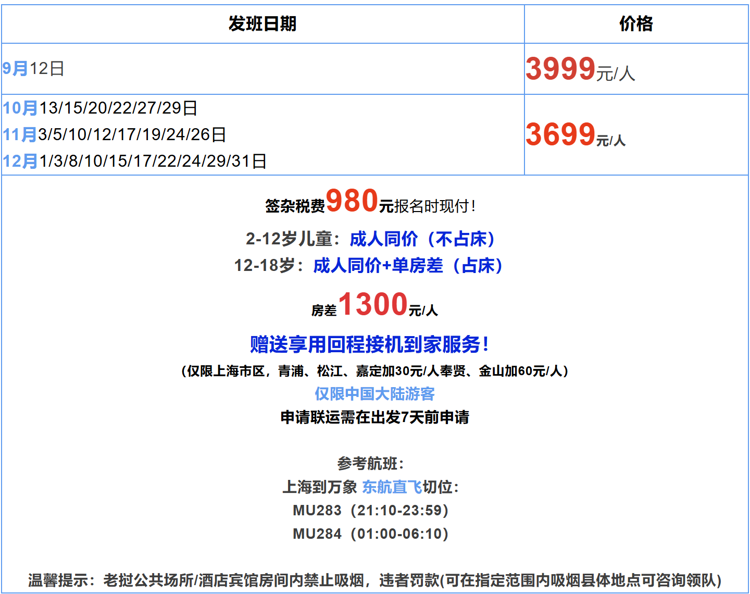The width and height of the screenshot is (750, 594).
Task: Click the 成人同价（不占床）child price text
Action: click(x=422, y=239)
